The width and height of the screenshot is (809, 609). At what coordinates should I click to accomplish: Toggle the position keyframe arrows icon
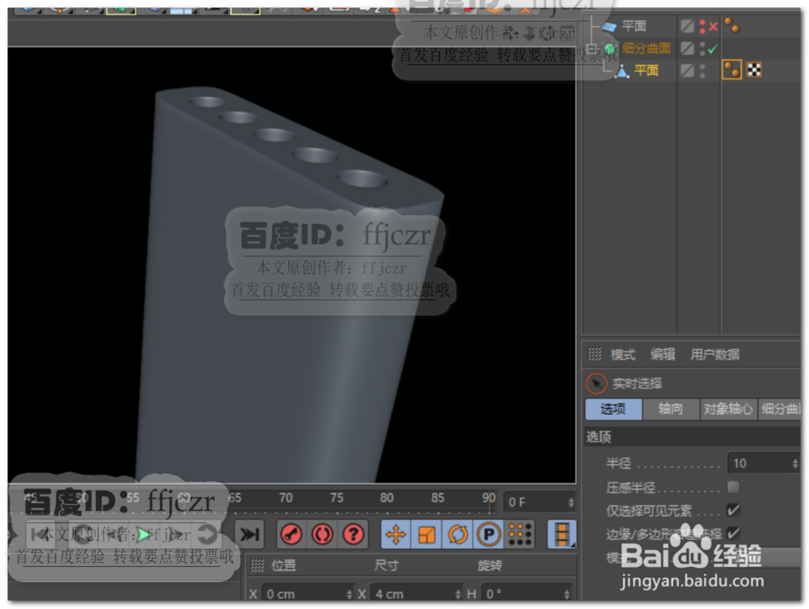pyautogui.click(x=396, y=535)
